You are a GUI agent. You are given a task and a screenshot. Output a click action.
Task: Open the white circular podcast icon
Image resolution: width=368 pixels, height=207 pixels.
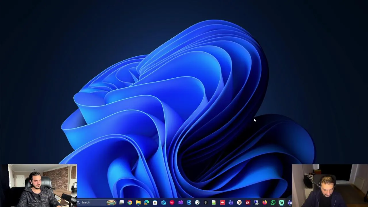pyautogui.click(x=239, y=202)
